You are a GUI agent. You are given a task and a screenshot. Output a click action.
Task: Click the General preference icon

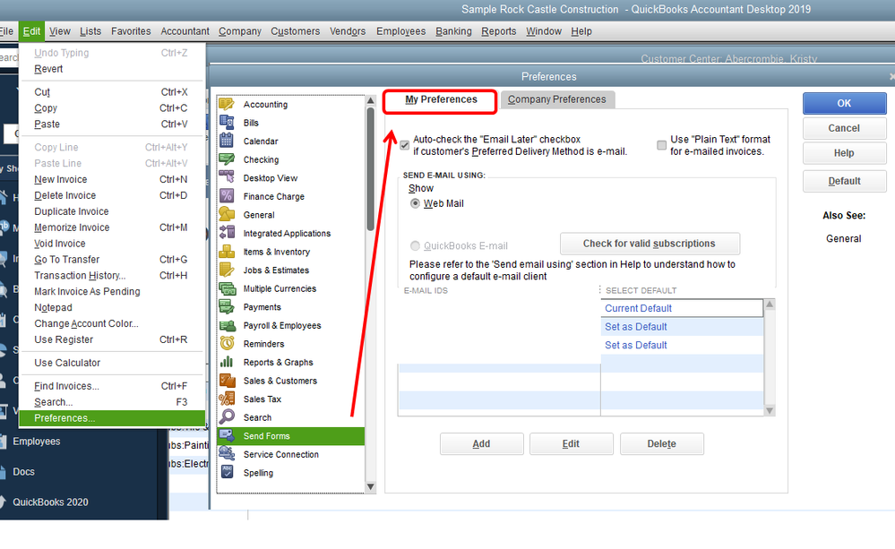(x=227, y=215)
